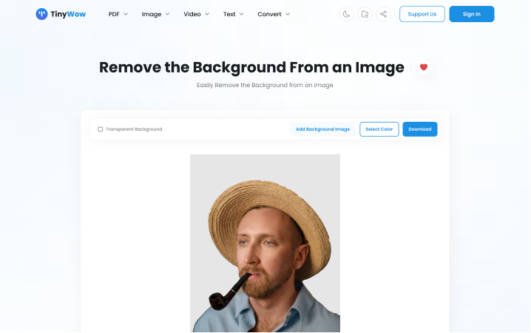The image size is (531, 333).
Task: Click the page heading Remove the Background
Action: point(251,67)
